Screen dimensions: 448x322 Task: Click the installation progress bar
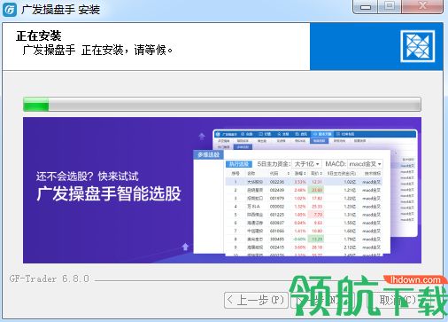tap(222, 104)
